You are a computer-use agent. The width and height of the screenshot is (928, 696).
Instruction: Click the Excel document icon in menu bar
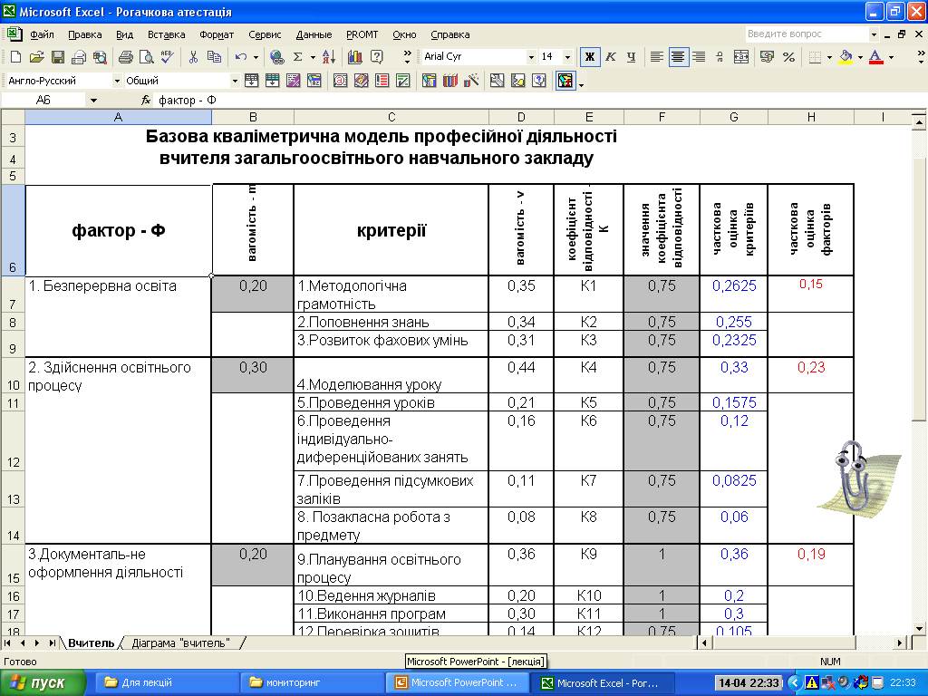point(14,34)
